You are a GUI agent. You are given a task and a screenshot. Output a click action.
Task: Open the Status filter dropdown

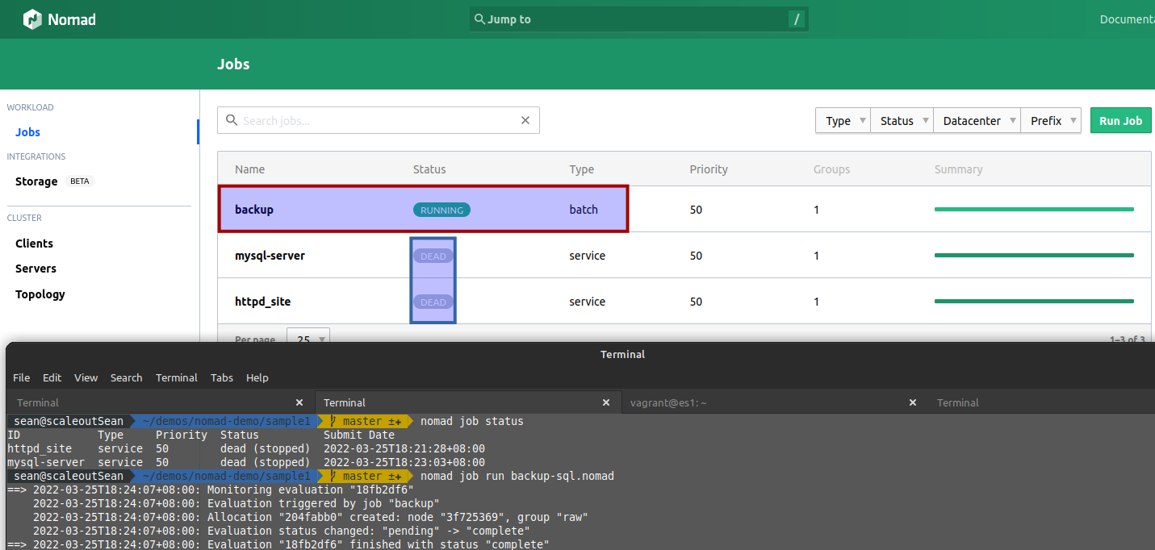(902, 120)
